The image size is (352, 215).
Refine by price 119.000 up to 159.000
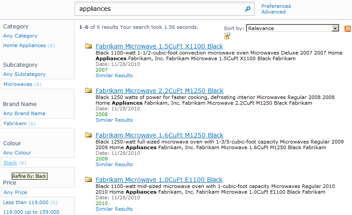(x=31, y=212)
